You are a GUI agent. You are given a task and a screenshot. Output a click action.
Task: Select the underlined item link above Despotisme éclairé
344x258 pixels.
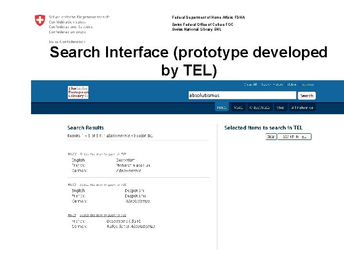(x=103, y=215)
